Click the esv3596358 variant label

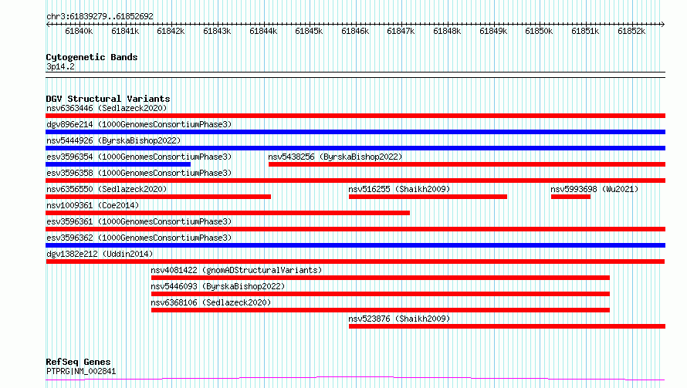(x=139, y=173)
